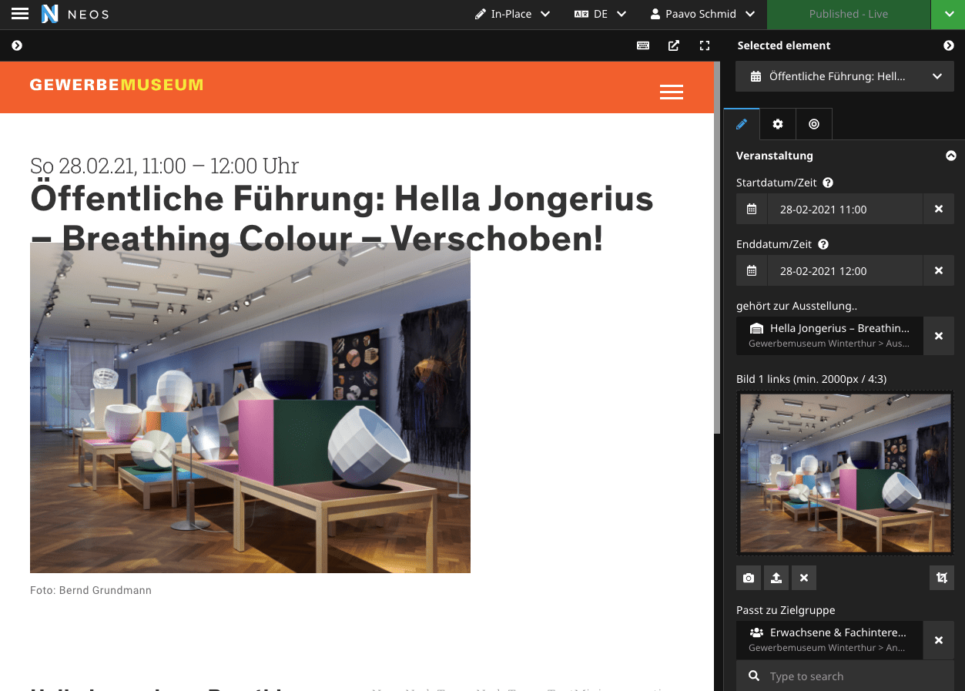Select the exhibition photo in page content
Screen dimensions: 965x691
click(250, 408)
